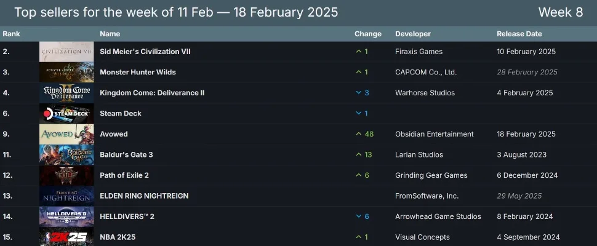Click the Baldur's Gate 3 thumbnail
The height and width of the screenshot is (246, 597).
click(x=66, y=155)
